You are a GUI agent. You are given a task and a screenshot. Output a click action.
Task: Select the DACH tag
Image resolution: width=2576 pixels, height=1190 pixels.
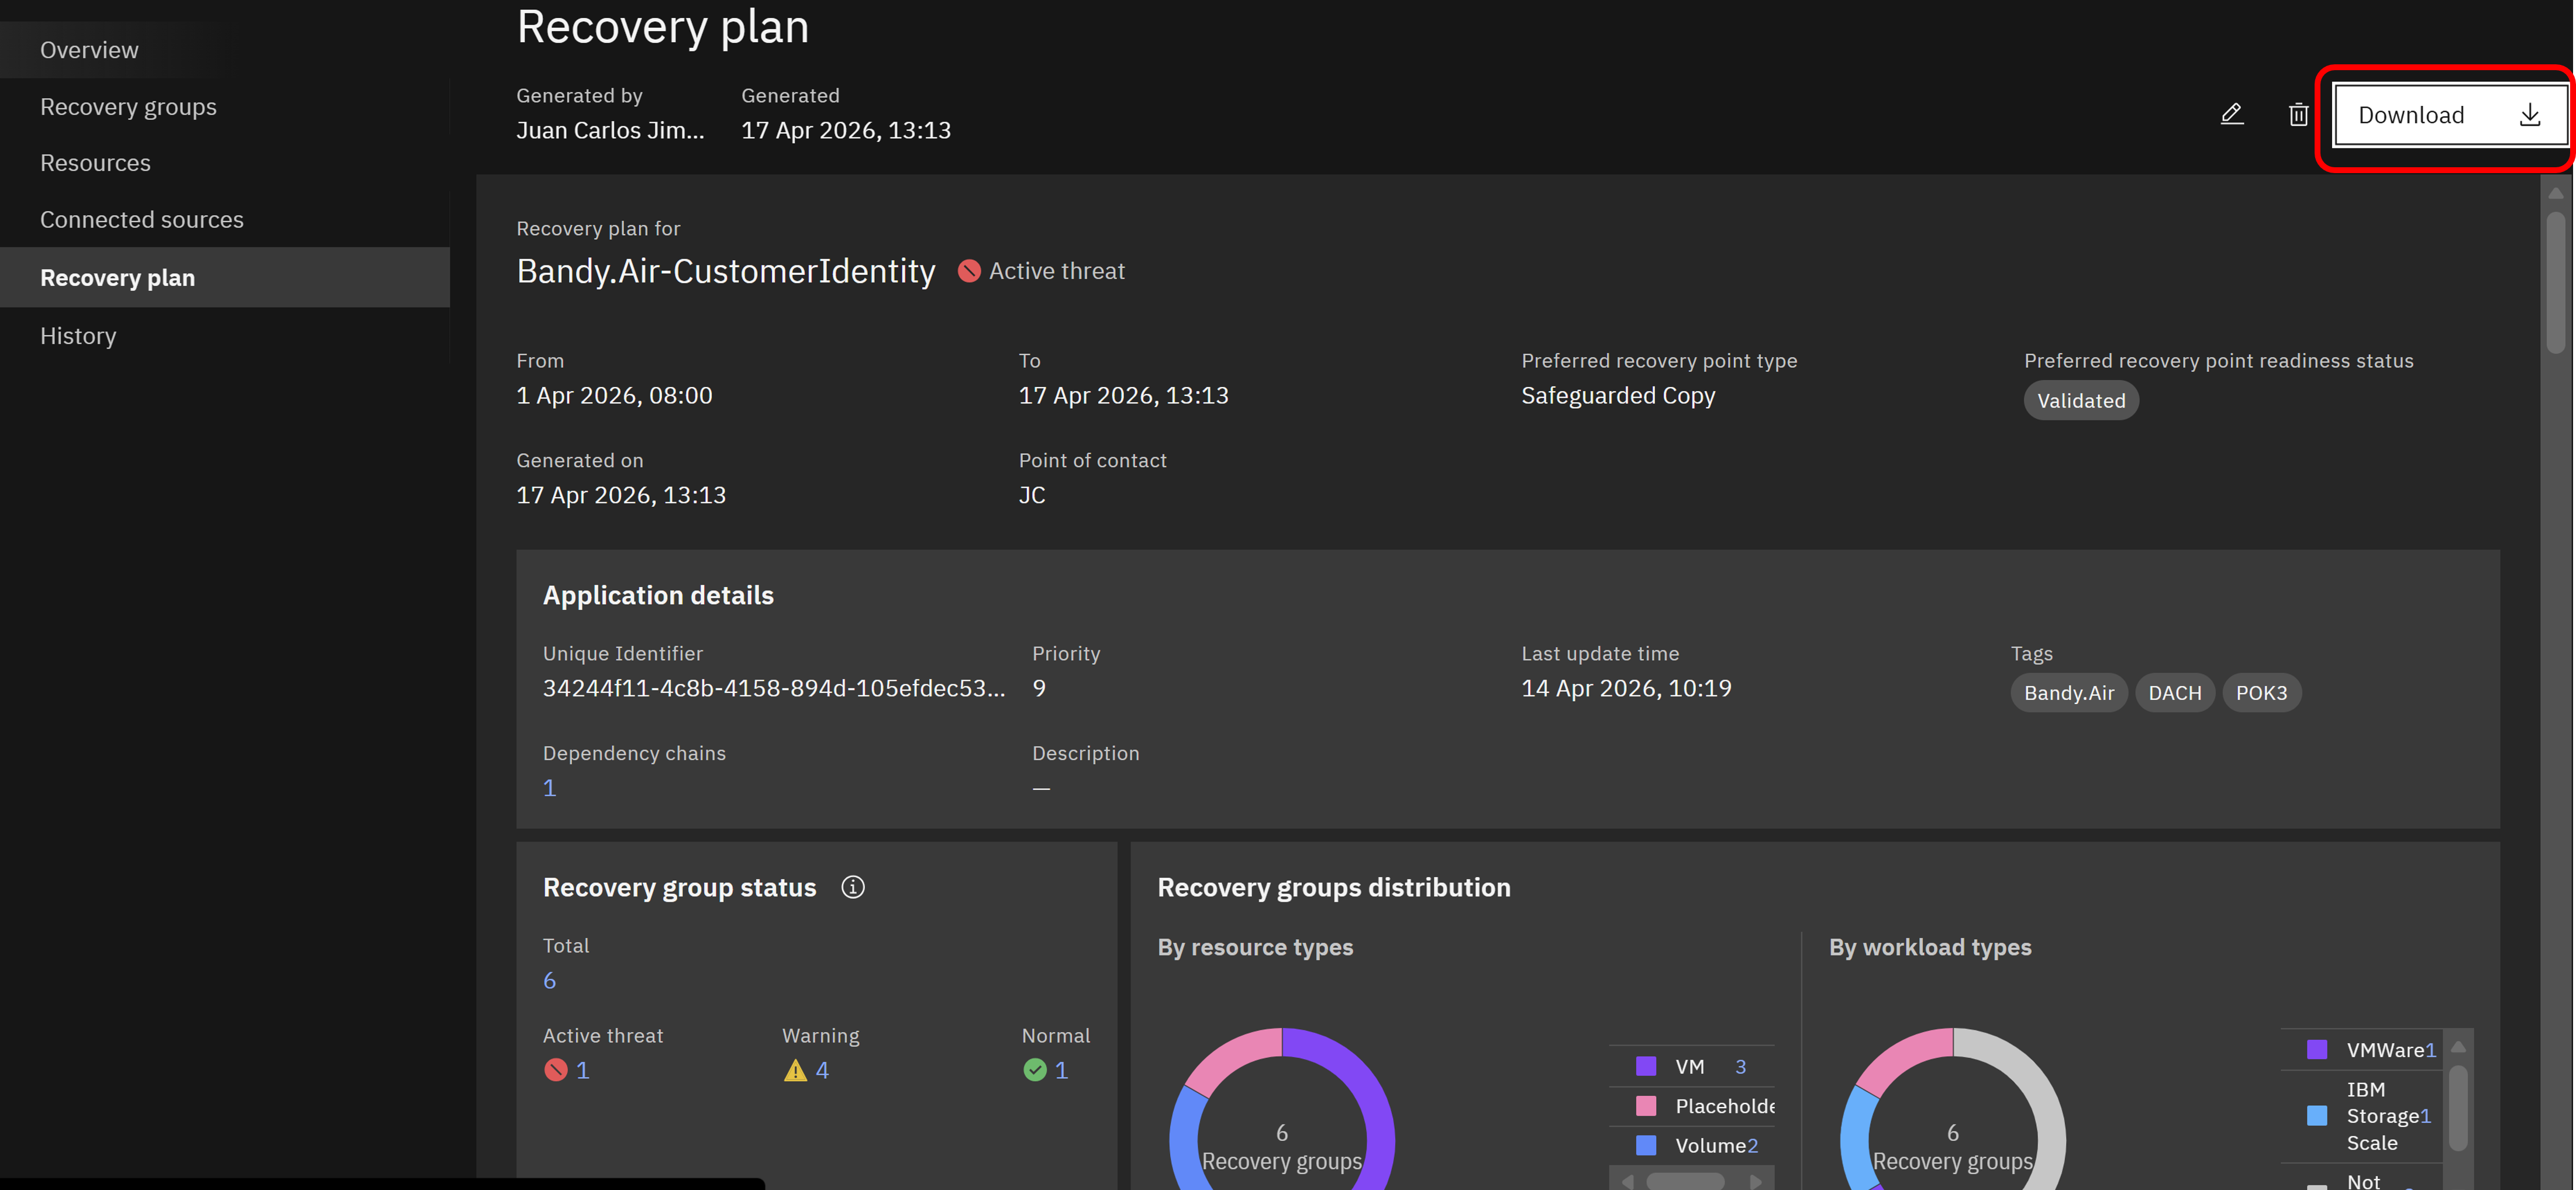point(2174,693)
